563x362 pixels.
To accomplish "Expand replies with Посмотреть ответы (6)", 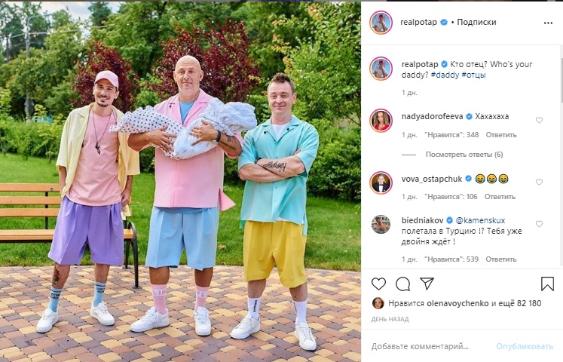I will tap(464, 155).
